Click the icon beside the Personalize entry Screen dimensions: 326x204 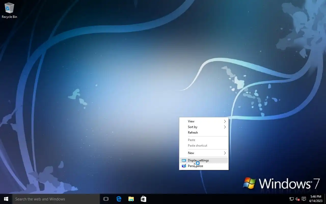[x=184, y=166]
